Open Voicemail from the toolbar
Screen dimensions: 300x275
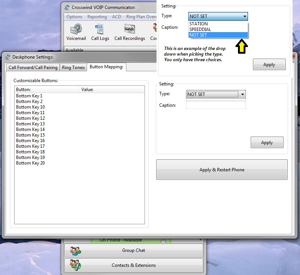[76, 32]
